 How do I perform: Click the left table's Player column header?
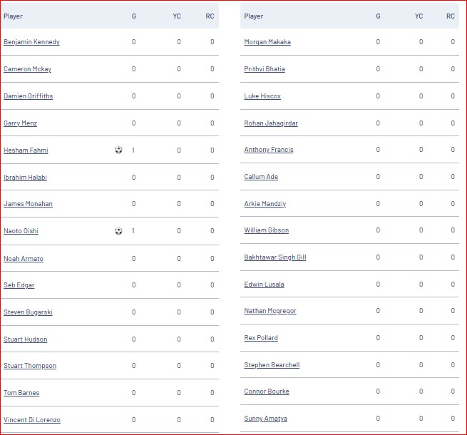(x=13, y=16)
